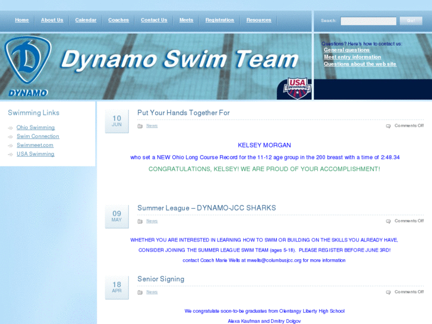This screenshot has height=324, width=432.
Task: Click News category under Summer League post
Action: tap(152, 221)
